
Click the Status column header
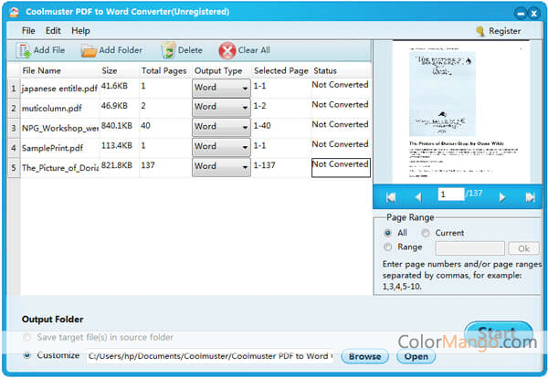[x=325, y=71]
